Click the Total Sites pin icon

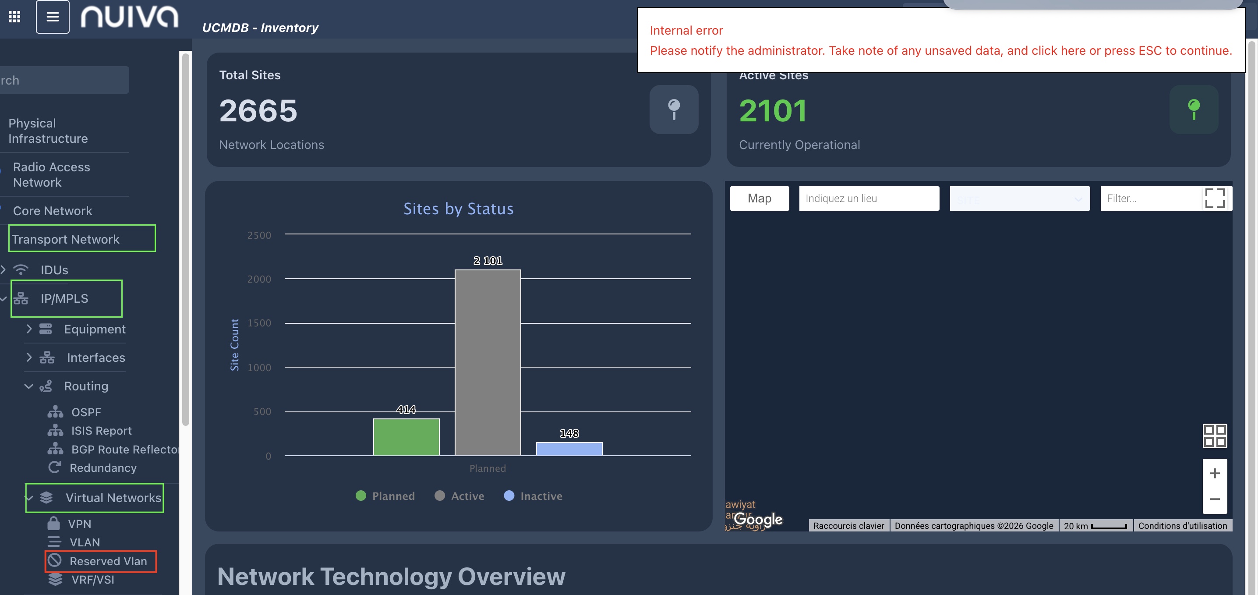pyautogui.click(x=673, y=110)
